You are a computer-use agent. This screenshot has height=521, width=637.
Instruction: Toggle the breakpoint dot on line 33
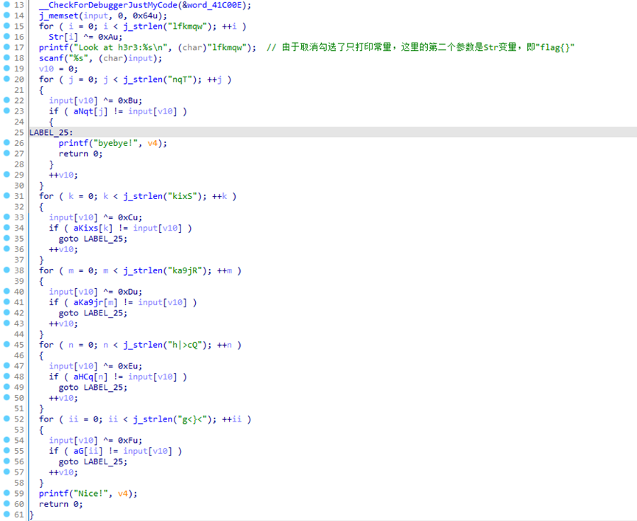pyautogui.click(x=6, y=217)
